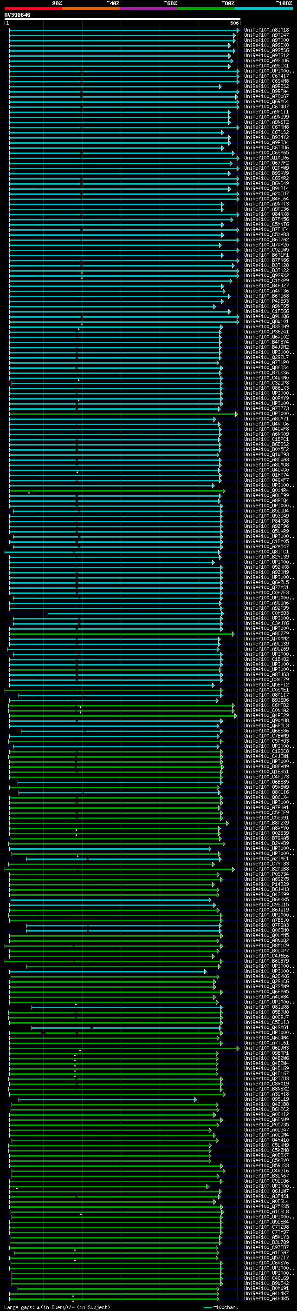Click the purple ~60% identity legend segment
This screenshot has width=297, height=1311.
(x=149, y=9)
